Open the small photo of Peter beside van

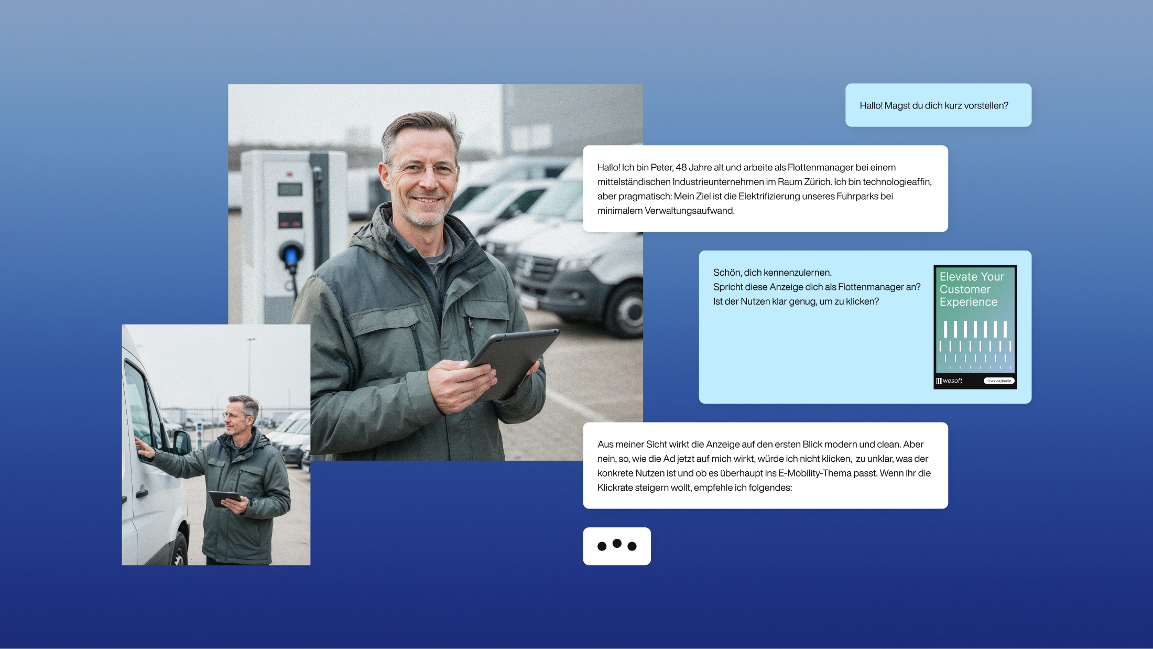coord(216,445)
